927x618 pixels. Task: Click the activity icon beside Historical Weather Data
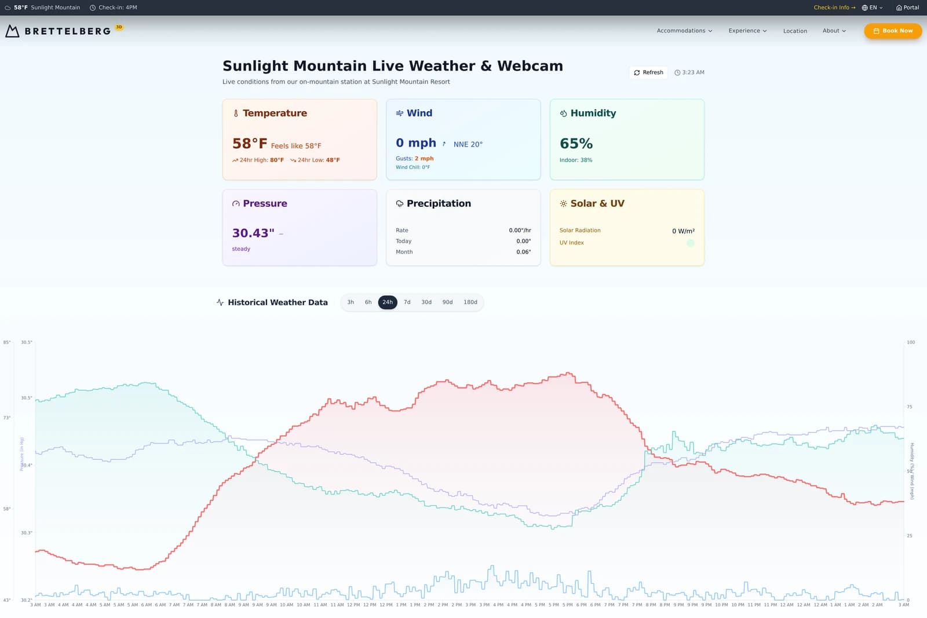[220, 302]
